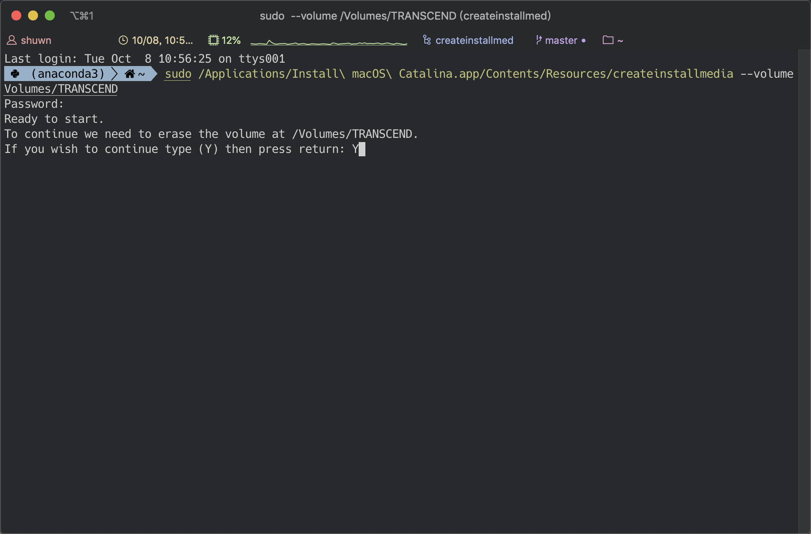Image resolution: width=811 pixels, height=534 pixels.
Task: Click the date and time 10/08 text
Action: point(162,41)
